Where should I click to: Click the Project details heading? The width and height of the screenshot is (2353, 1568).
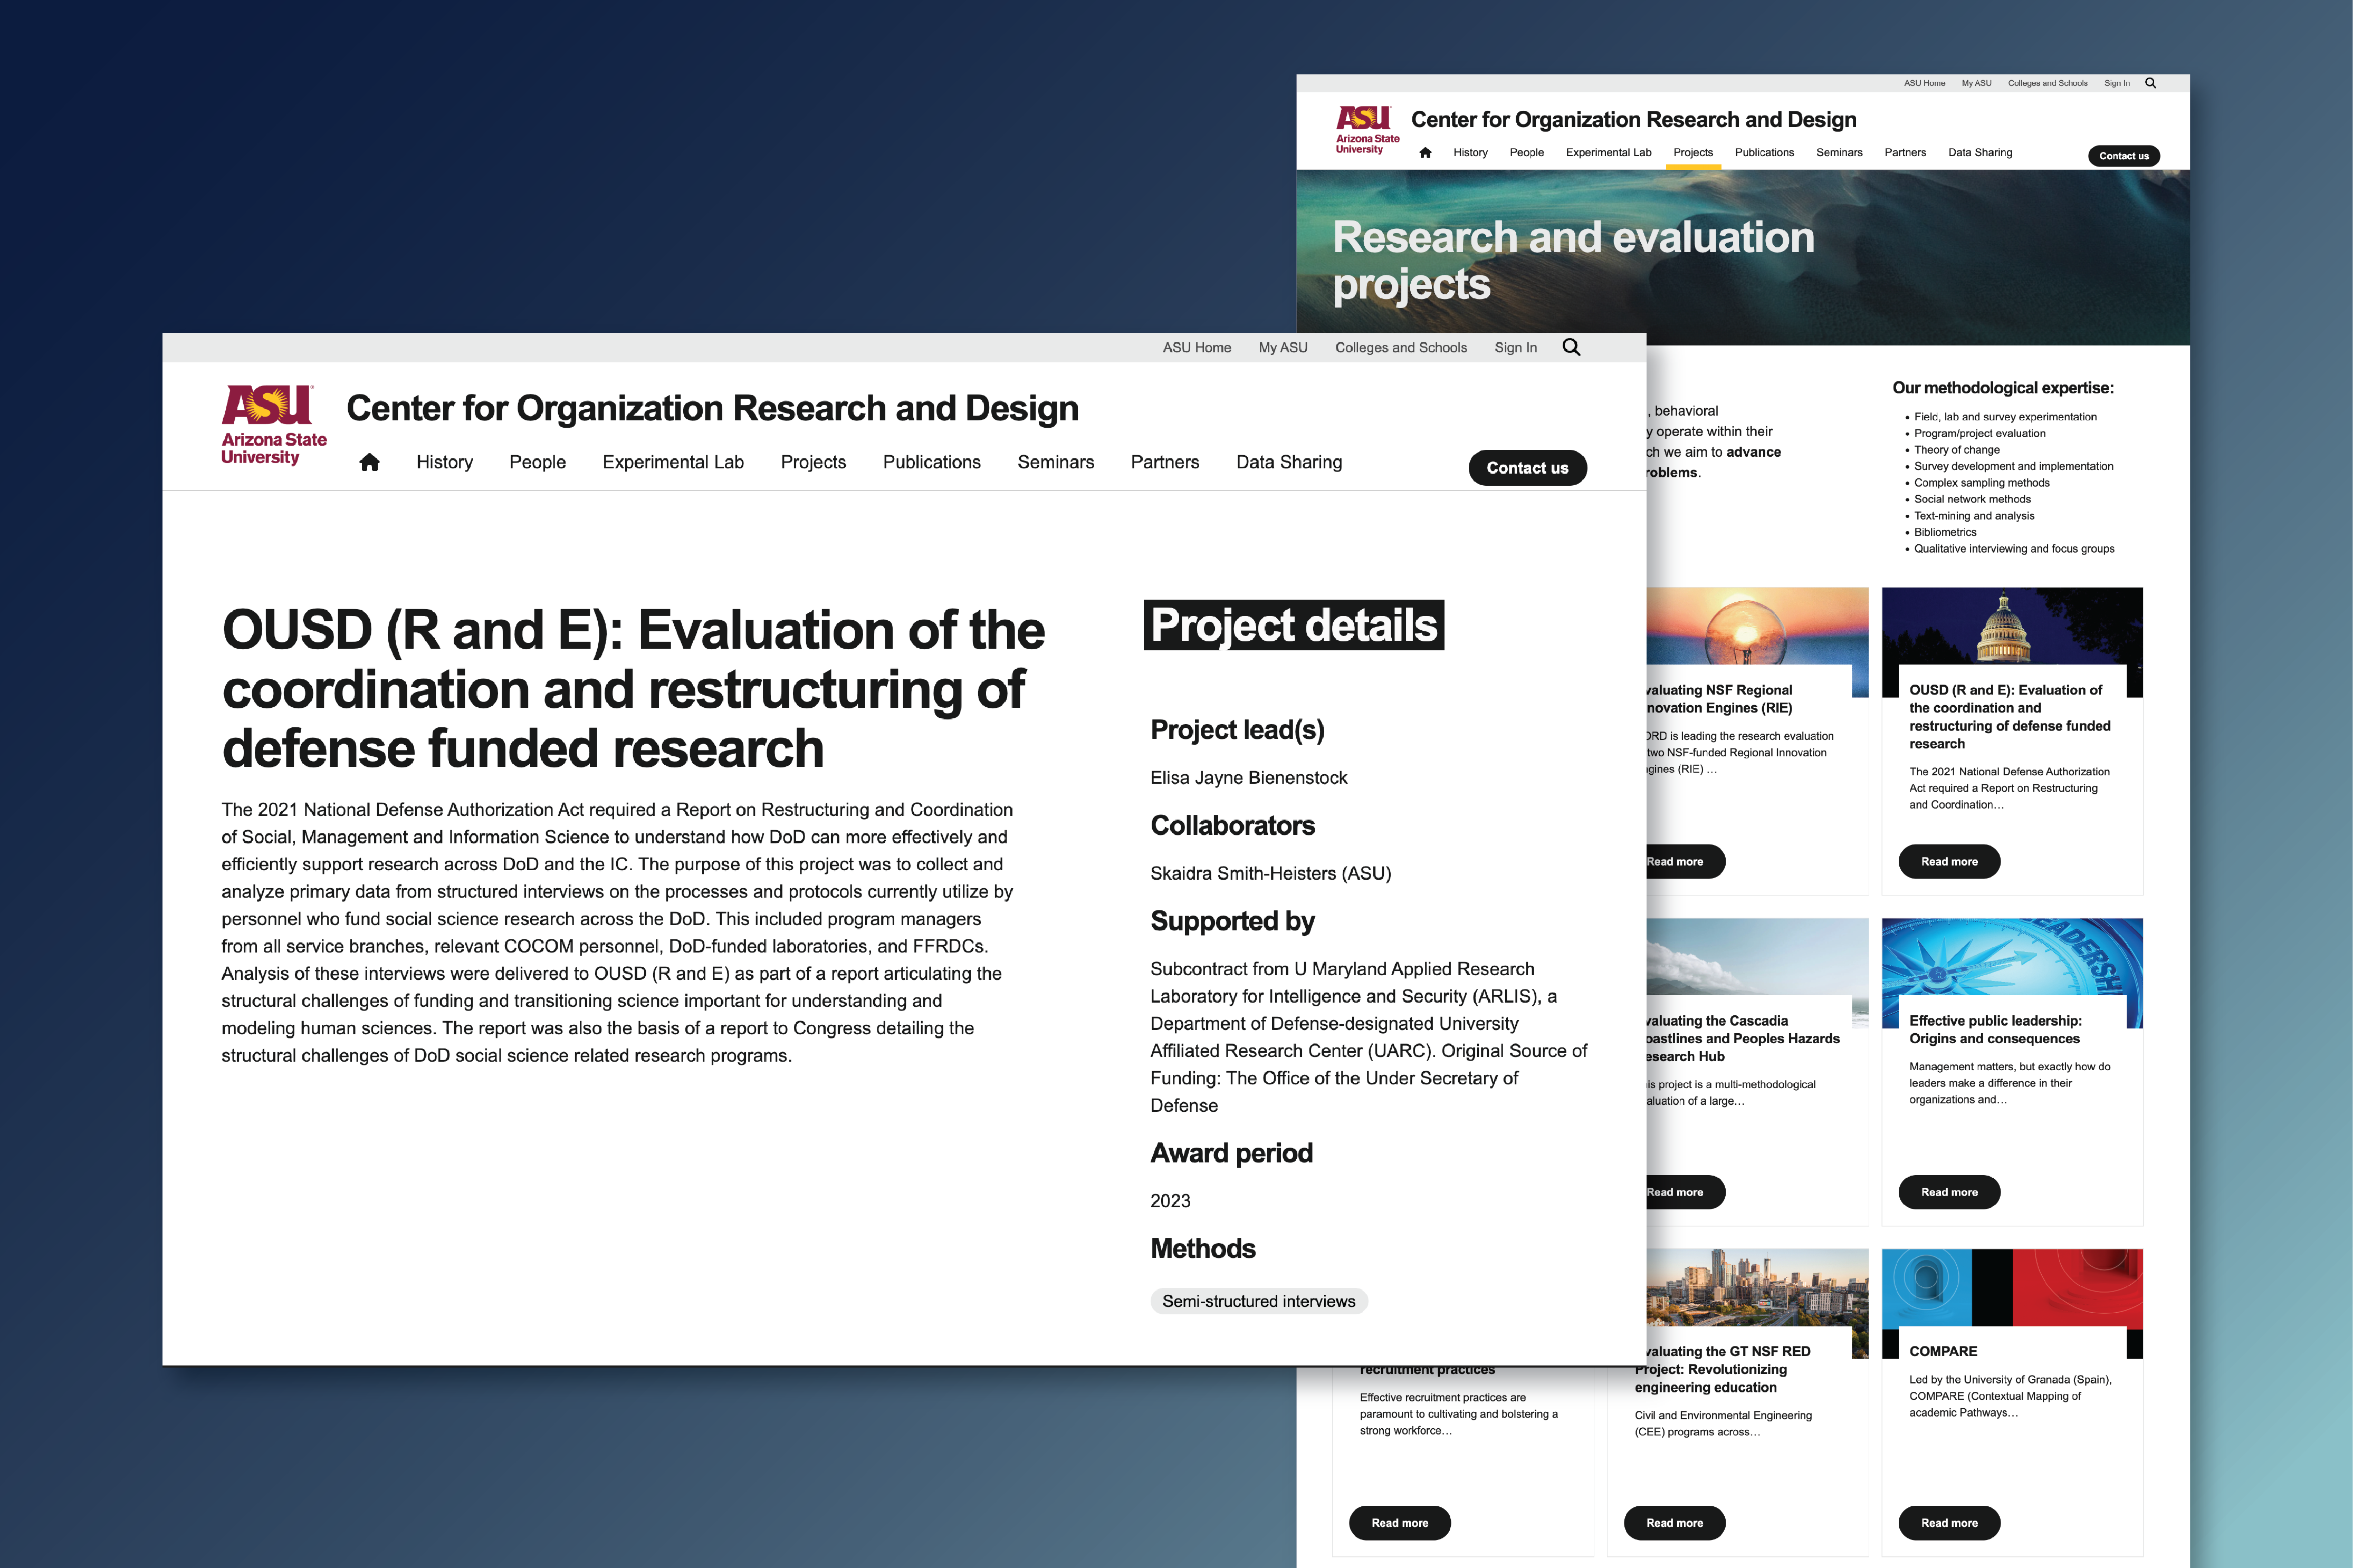click(1293, 625)
